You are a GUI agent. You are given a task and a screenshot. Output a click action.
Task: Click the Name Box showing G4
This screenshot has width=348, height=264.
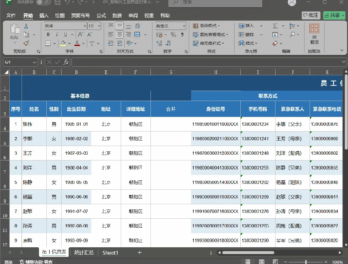point(20,62)
